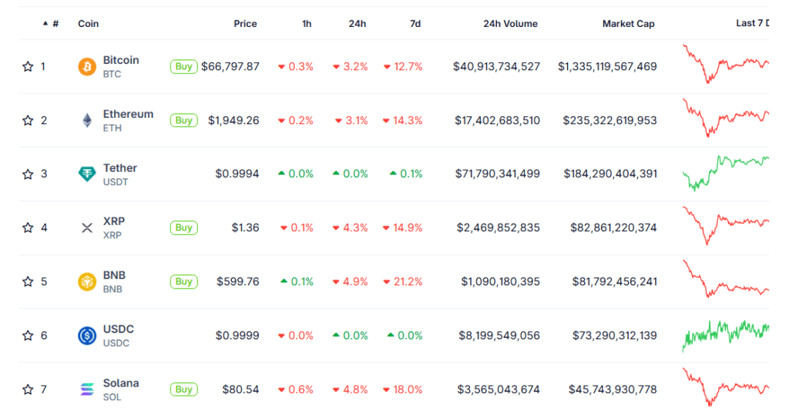Click the USDC coin logo icon
Viewport: 789px width, 411px height.
click(x=87, y=335)
